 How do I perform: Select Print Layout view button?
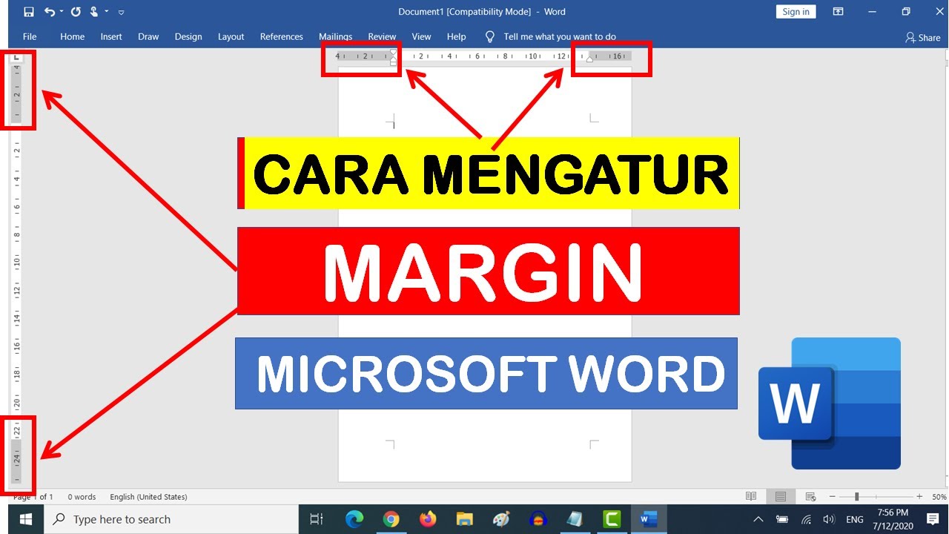(781, 496)
